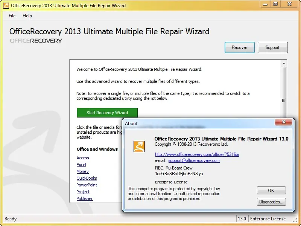301x226 pixels.
Task: Click the Recover button
Action: 240,47
